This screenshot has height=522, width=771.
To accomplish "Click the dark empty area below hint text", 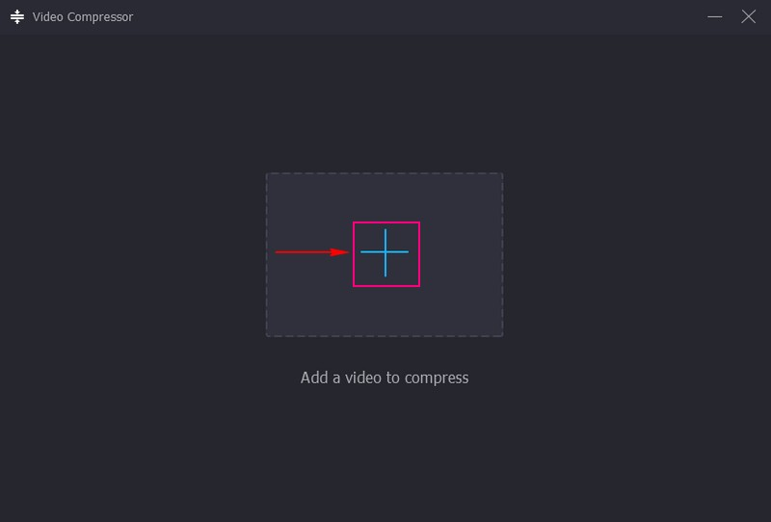I will pos(385,453).
